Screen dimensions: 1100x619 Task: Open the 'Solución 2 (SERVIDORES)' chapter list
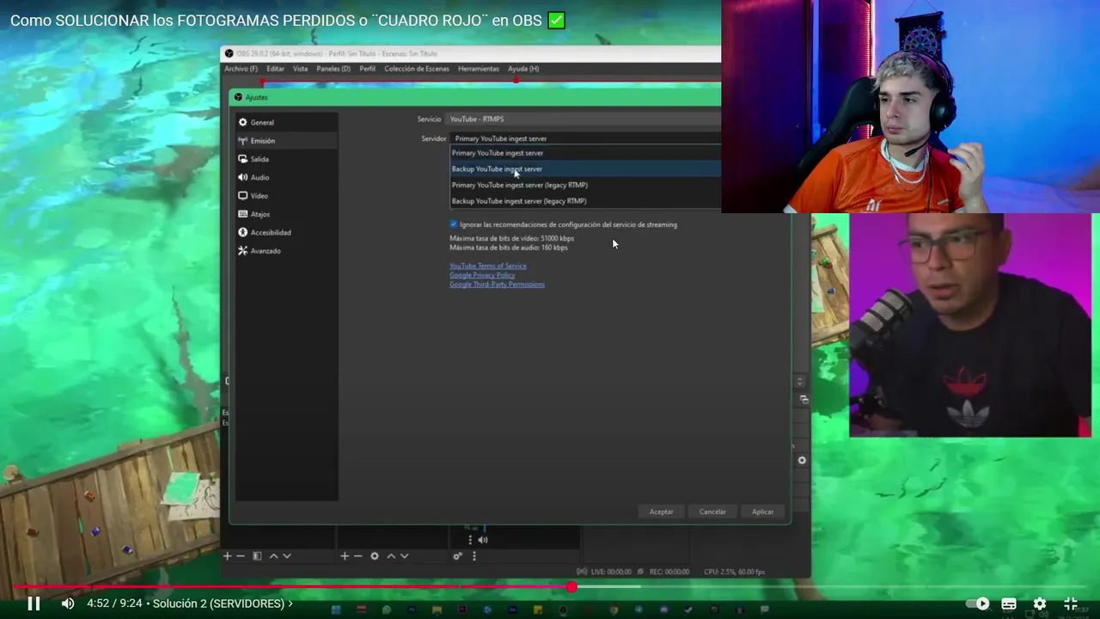click(x=223, y=604)
